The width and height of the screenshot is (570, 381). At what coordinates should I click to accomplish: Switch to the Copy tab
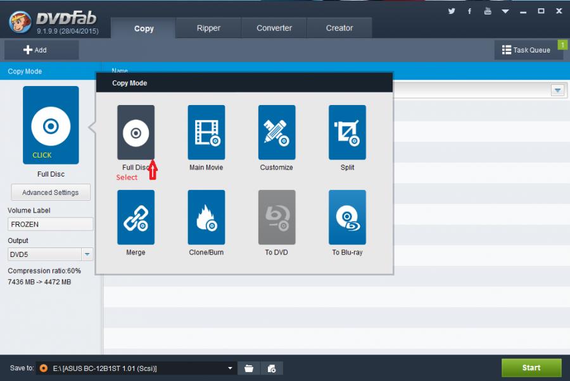click(143, 28)
